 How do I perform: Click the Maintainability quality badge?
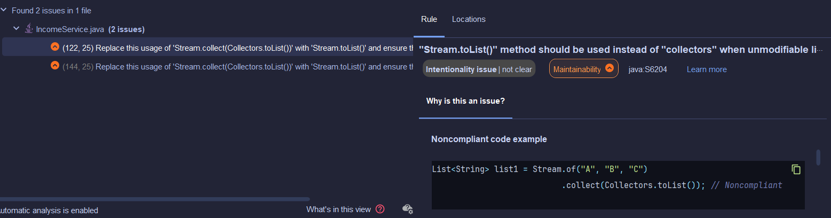click(583, 69)
